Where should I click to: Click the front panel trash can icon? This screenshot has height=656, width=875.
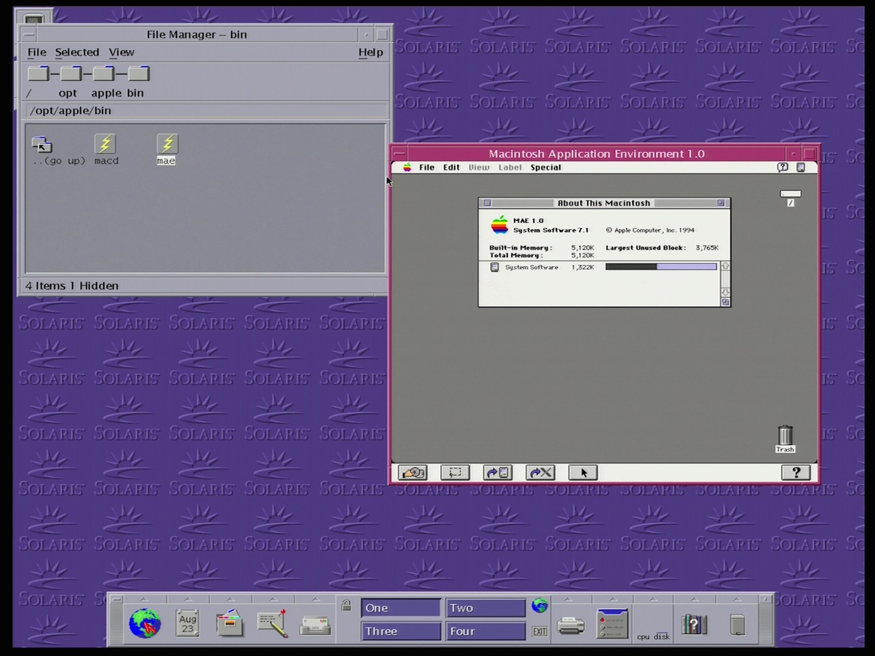point(737,624)
